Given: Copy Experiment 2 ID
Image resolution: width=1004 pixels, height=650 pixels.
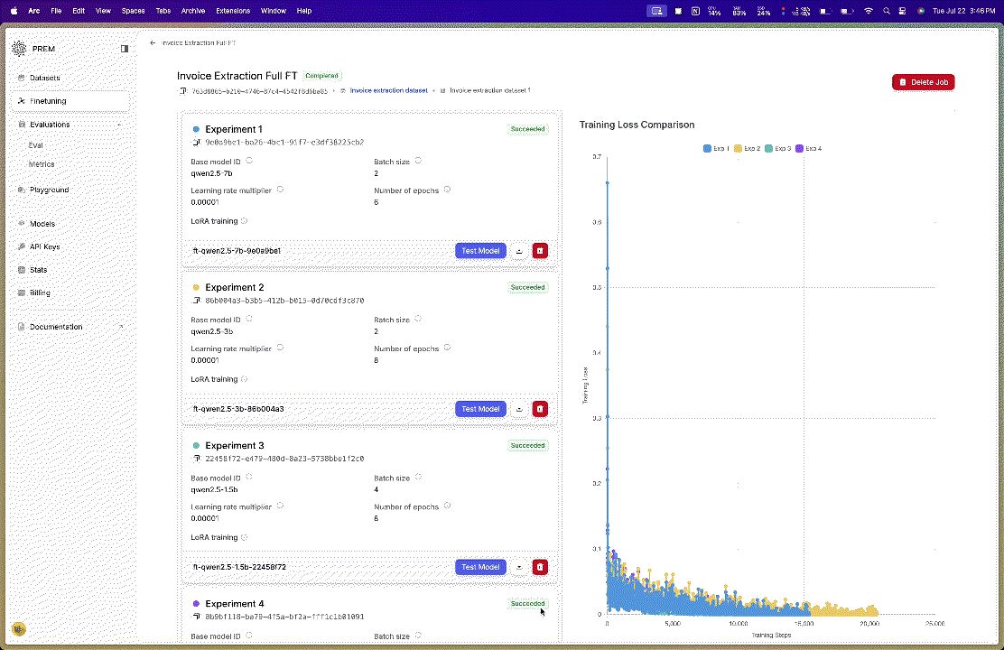Looking at the screenshot, I should coord(197,301).
